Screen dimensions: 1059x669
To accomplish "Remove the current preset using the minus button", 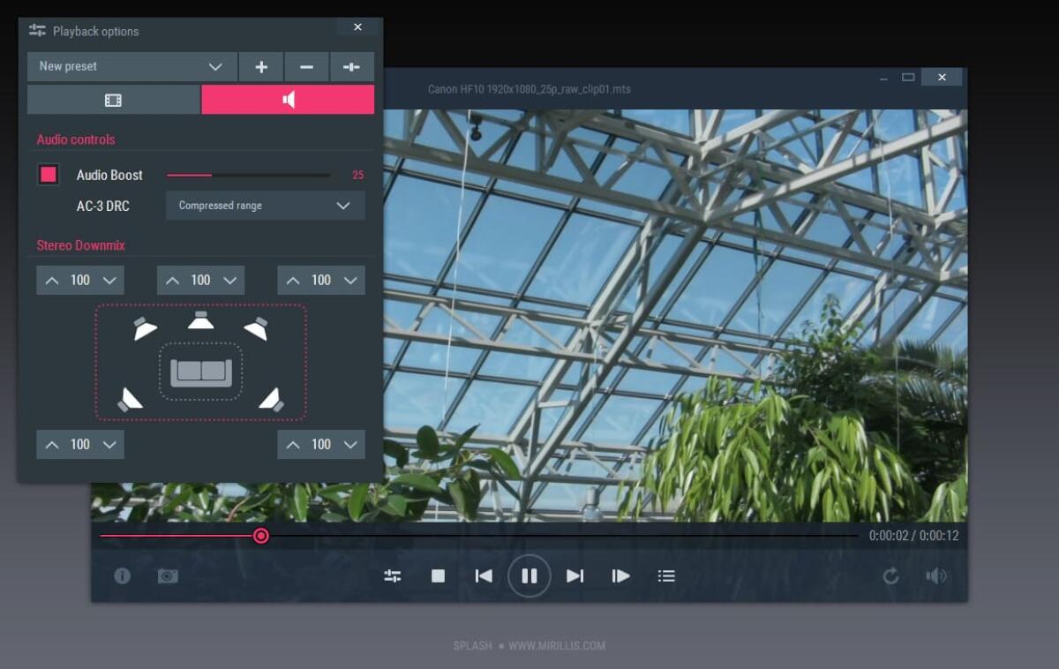I will 305,66.
